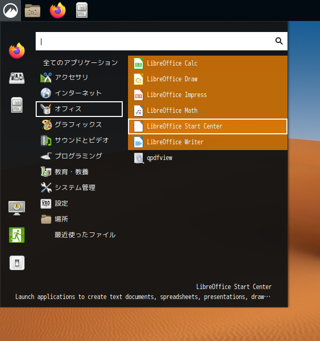Select 全てのアプリケーション category
This screenshot has width=320, height=341.
tap(79, 62)
